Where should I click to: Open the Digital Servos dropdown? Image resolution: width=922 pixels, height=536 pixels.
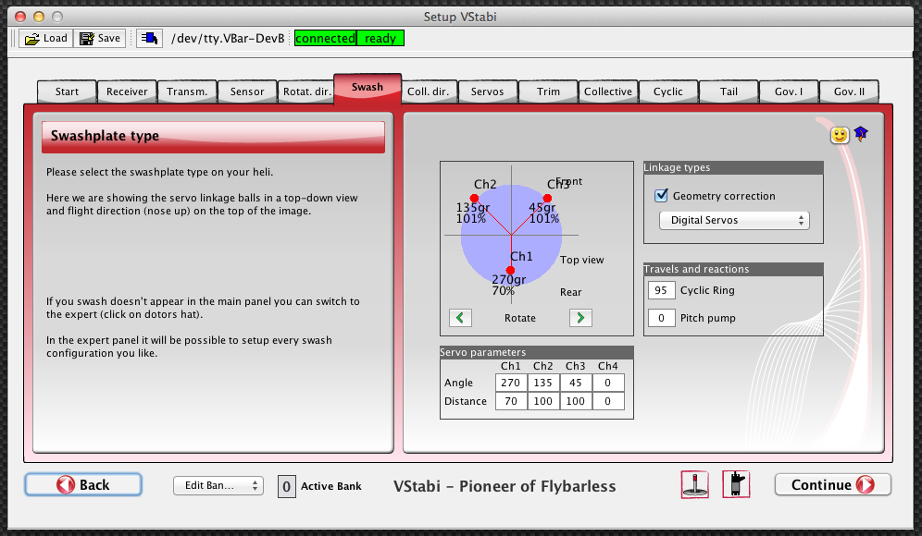coord(734,221)
